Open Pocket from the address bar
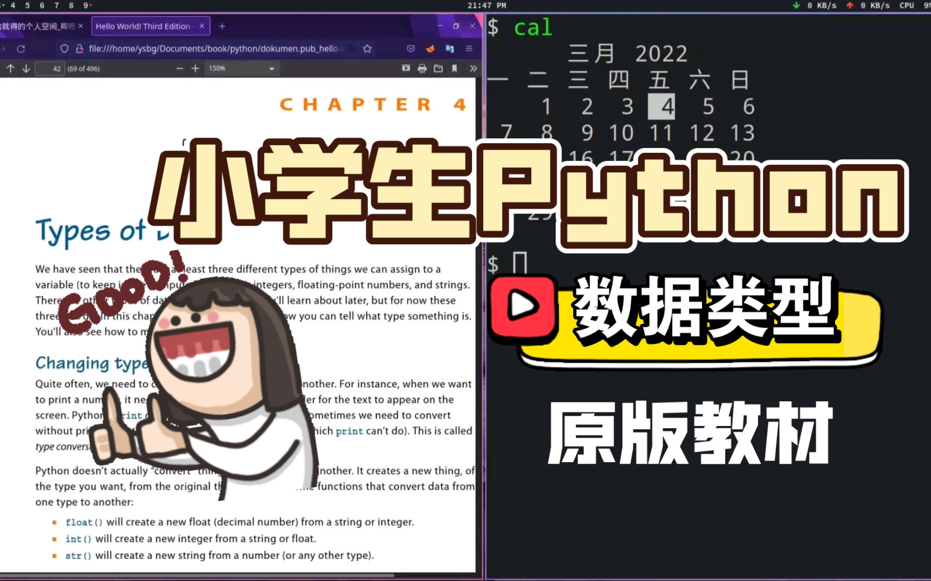 pyautogui.click(x=411, y=48)
